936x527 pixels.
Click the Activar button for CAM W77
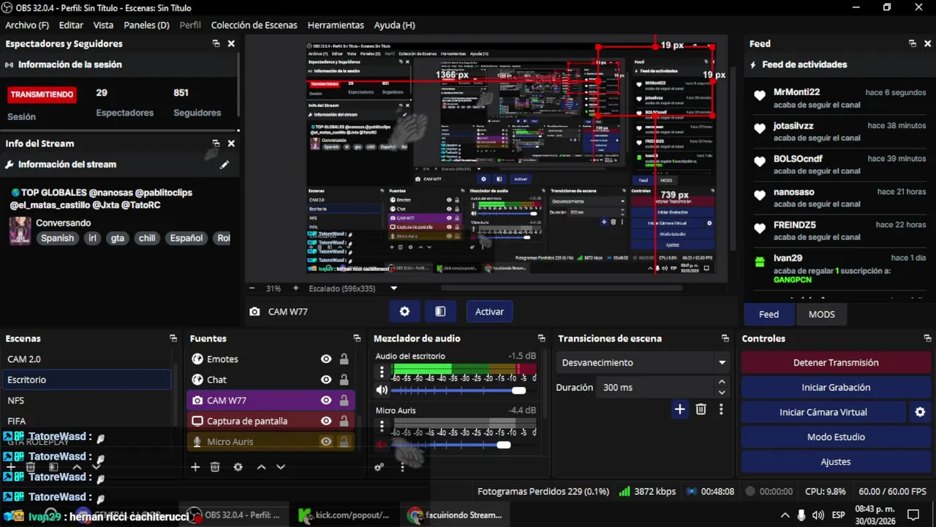click(489, 311)
